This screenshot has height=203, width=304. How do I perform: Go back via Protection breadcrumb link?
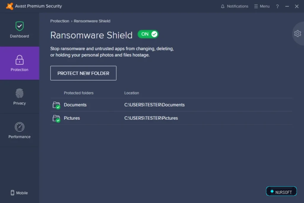[x=60, y=21]
